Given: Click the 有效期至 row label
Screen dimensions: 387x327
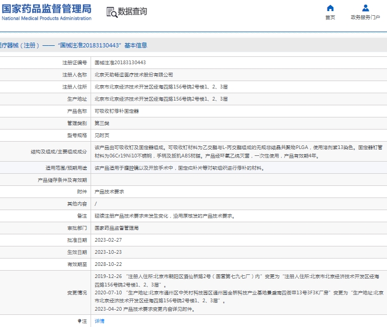Looking at the screenshot, I should tap(77, 264).
